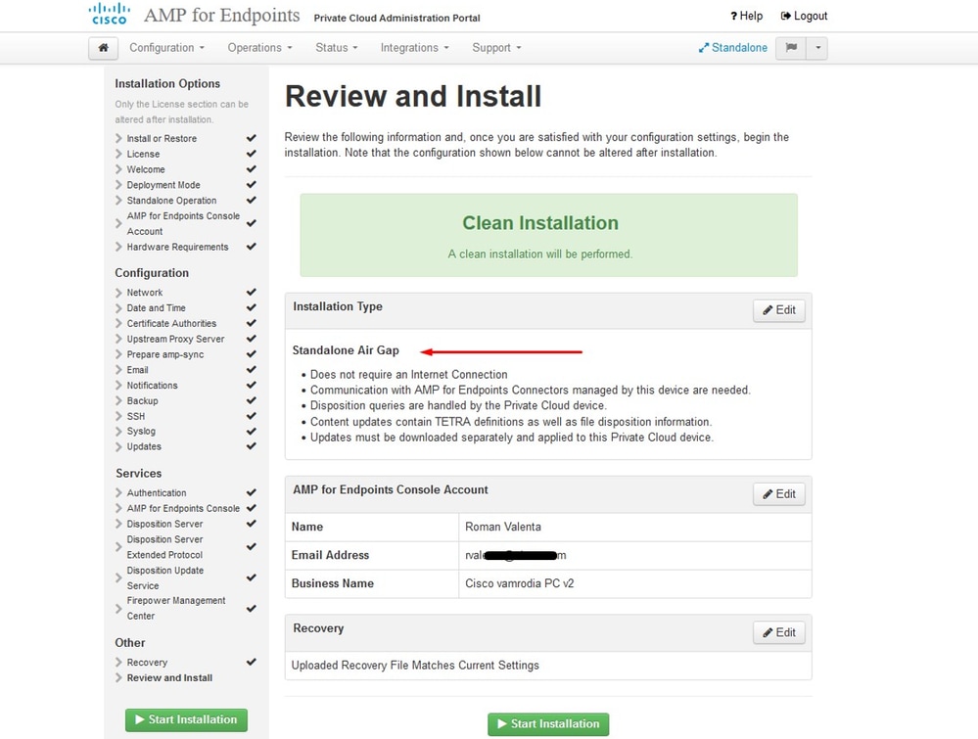This screenshot has width=978, height=739.
Task: Open the Notifications step
Action: click(152, 386)
